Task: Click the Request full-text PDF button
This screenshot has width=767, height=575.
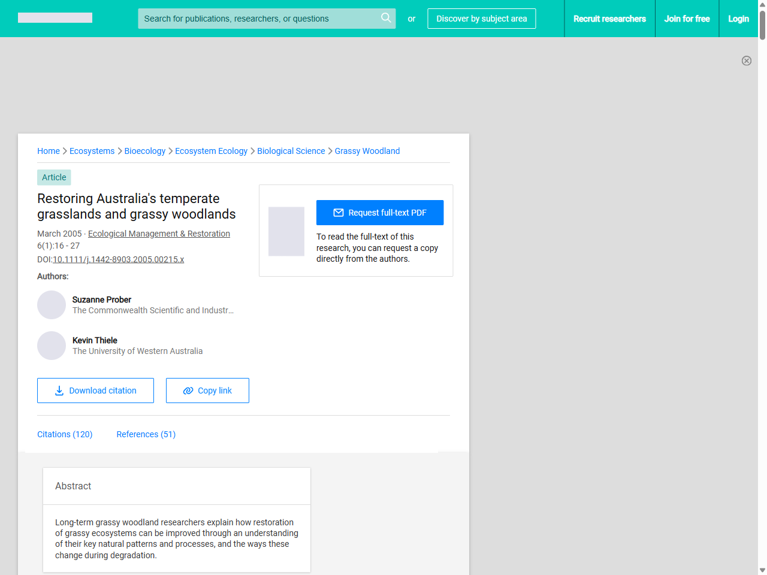Action: point(380,212)
